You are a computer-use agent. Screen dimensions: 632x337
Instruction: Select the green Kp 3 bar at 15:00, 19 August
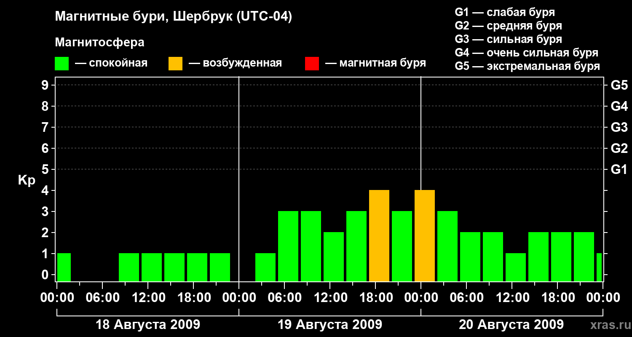(x=356, y=246)
